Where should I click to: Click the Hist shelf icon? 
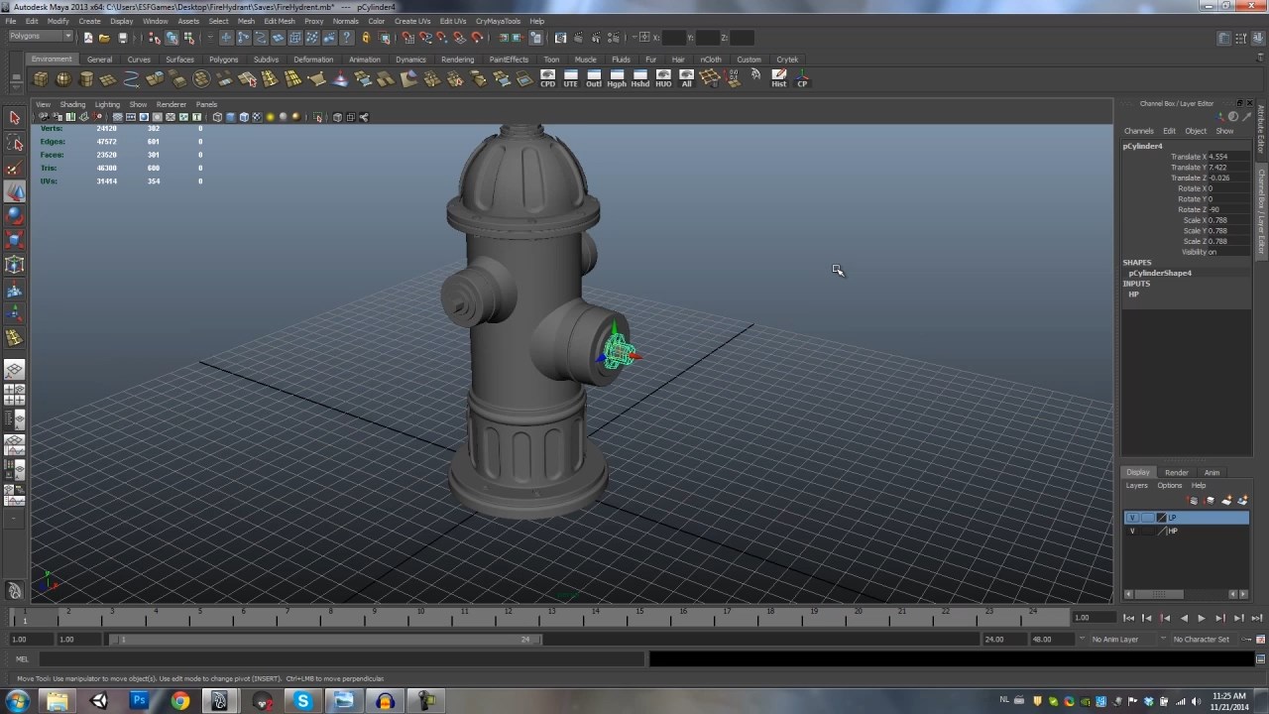pyautogui.click(x=778, y=79)
